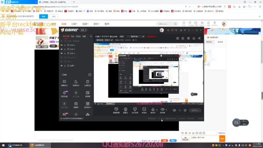Viewport: 263px width, 148px height.
Task: Collapse the 工具箱 toolbox panel
Action: (90, 75)
